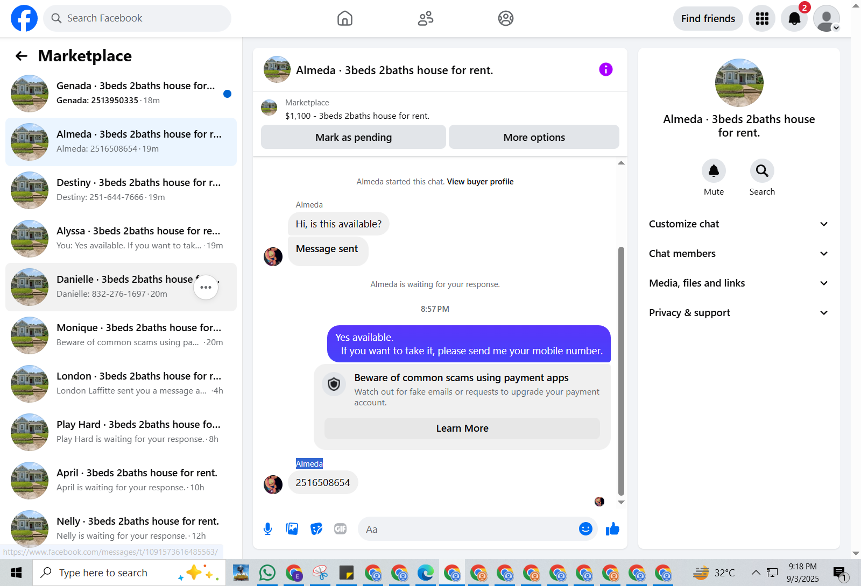
Task: Open Sticky Notes from the taskbar
Action: tap(347, 573)
